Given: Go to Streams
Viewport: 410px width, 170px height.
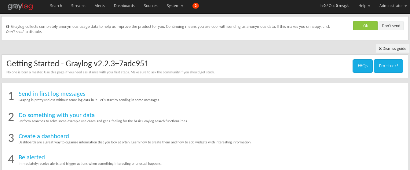Looking at the screenshot, I should 78,6.
